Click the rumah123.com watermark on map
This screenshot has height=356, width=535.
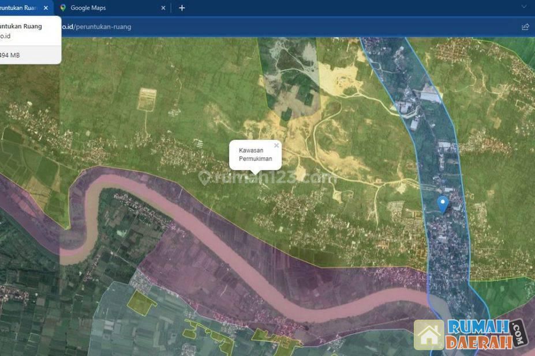pyautogui.click(x=268, y=178)
